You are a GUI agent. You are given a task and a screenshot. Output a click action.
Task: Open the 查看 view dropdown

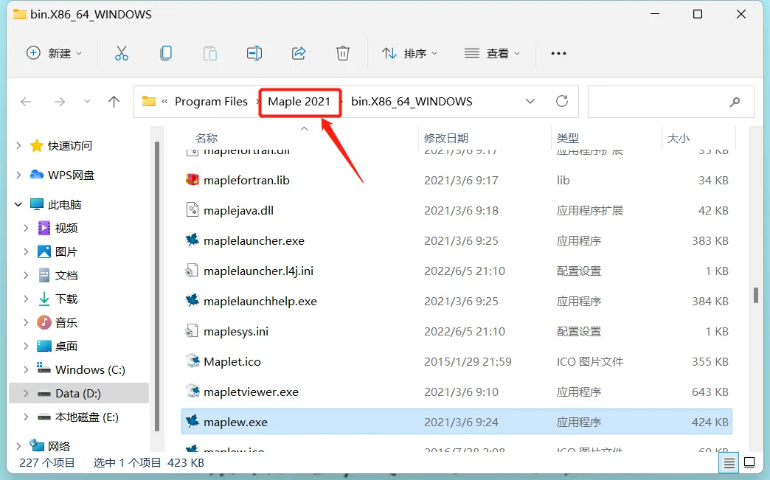(493, 52)
